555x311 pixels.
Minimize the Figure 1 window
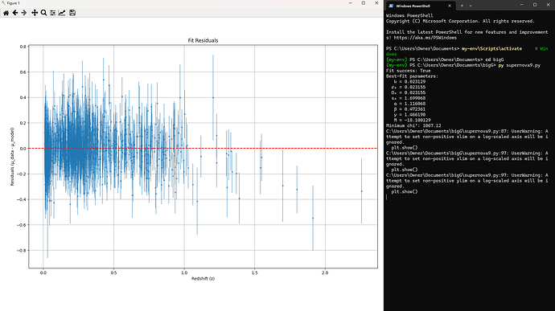[350, 3]
